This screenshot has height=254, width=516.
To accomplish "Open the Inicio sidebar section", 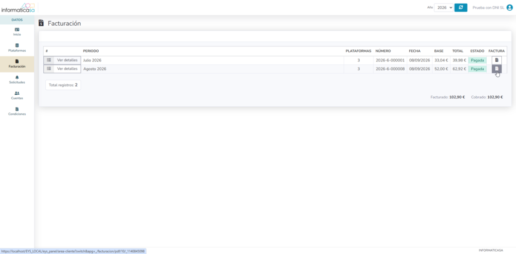I will (17, 32).
